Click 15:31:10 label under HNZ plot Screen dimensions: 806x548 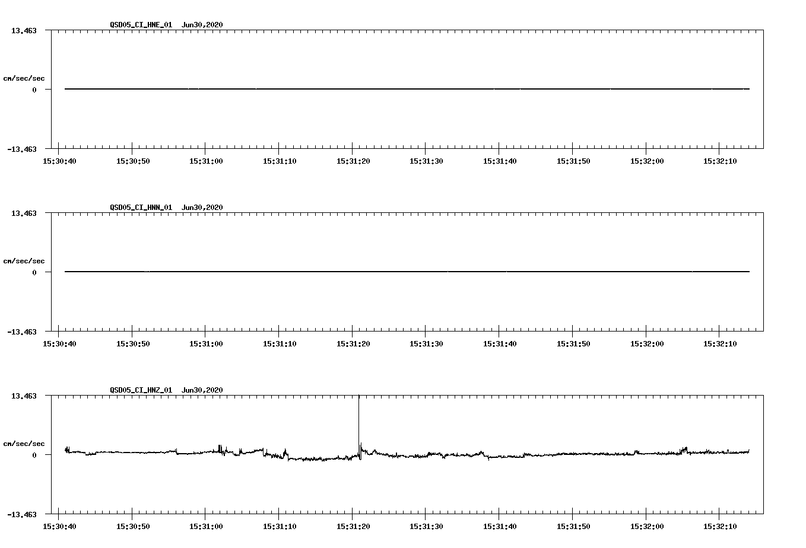coord(279,527)
